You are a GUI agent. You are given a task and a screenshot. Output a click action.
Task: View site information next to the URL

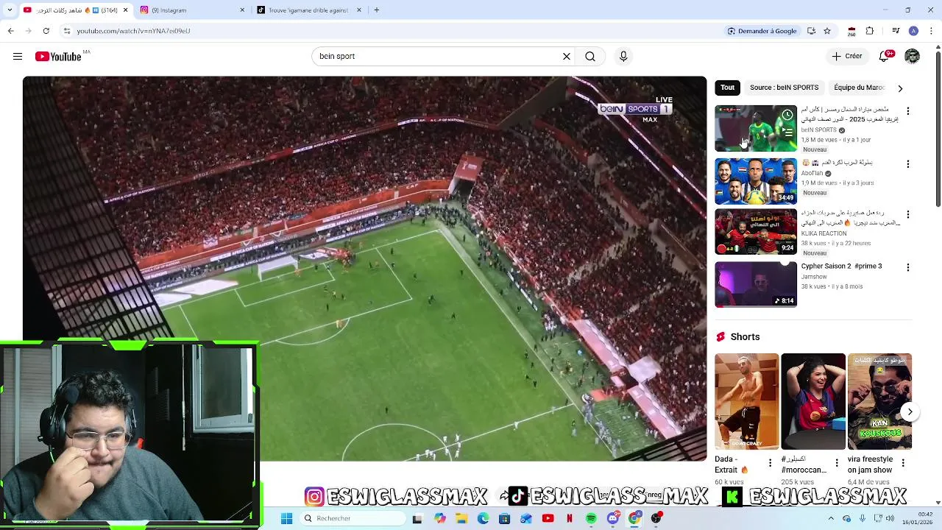(x=67, y=31)
